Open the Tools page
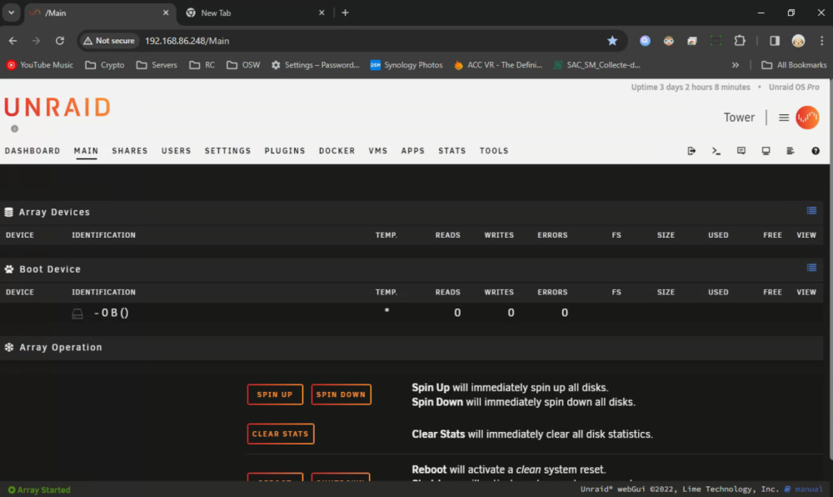 tap(494, 151)
